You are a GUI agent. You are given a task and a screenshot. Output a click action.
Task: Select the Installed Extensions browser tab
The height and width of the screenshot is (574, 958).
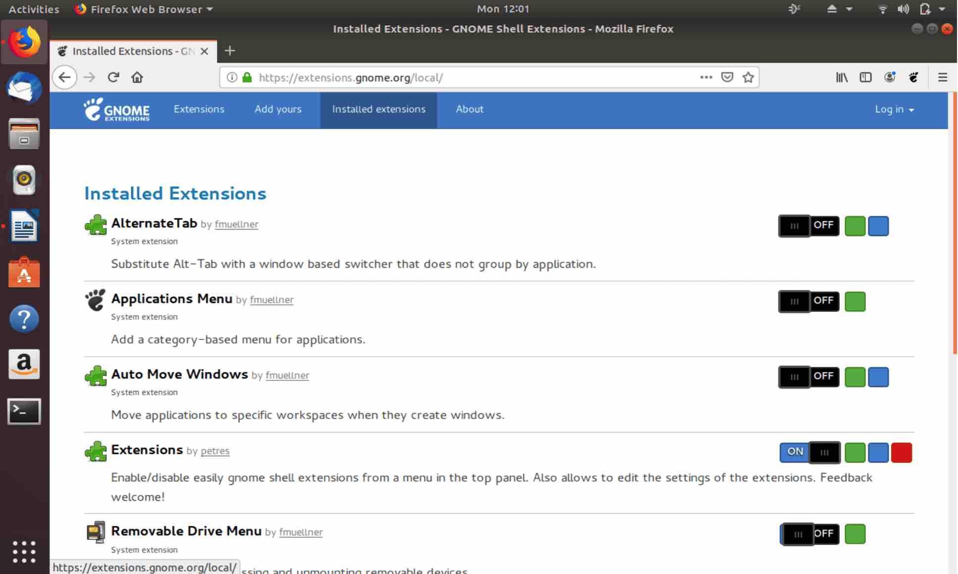[126, 51]
